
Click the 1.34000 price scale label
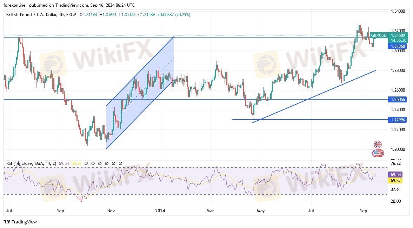tap(398, 11)
